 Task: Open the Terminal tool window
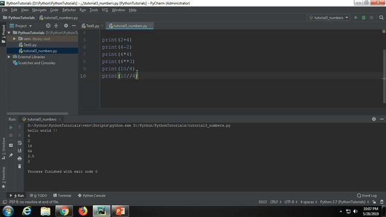coord(62,195)
